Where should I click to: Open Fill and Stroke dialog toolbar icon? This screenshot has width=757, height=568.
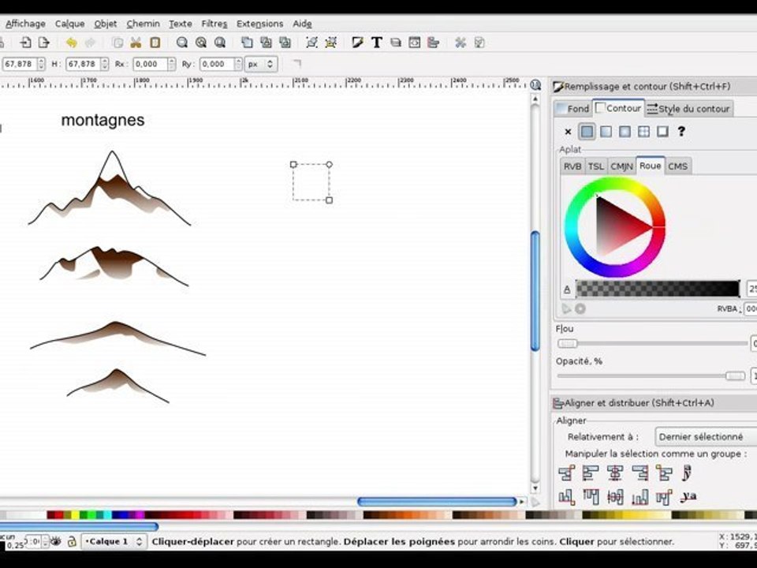tap(358, 43)
